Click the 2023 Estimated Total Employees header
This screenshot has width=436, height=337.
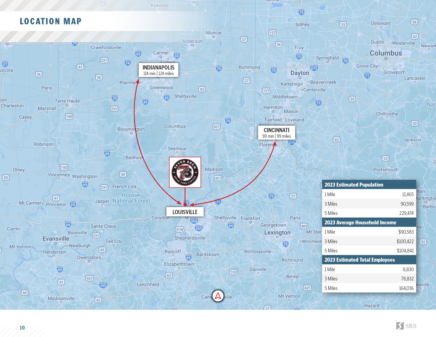[369, 260]
